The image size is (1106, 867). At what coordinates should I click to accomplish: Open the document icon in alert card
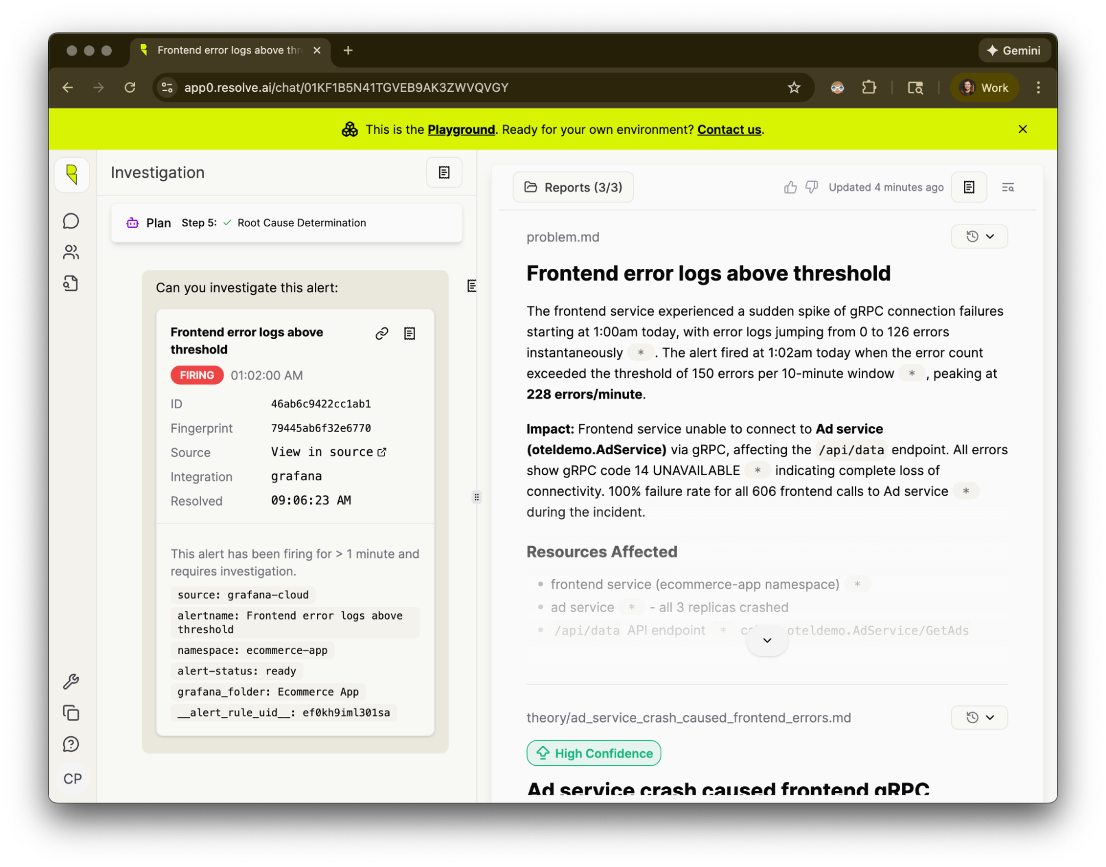point(409,333)
